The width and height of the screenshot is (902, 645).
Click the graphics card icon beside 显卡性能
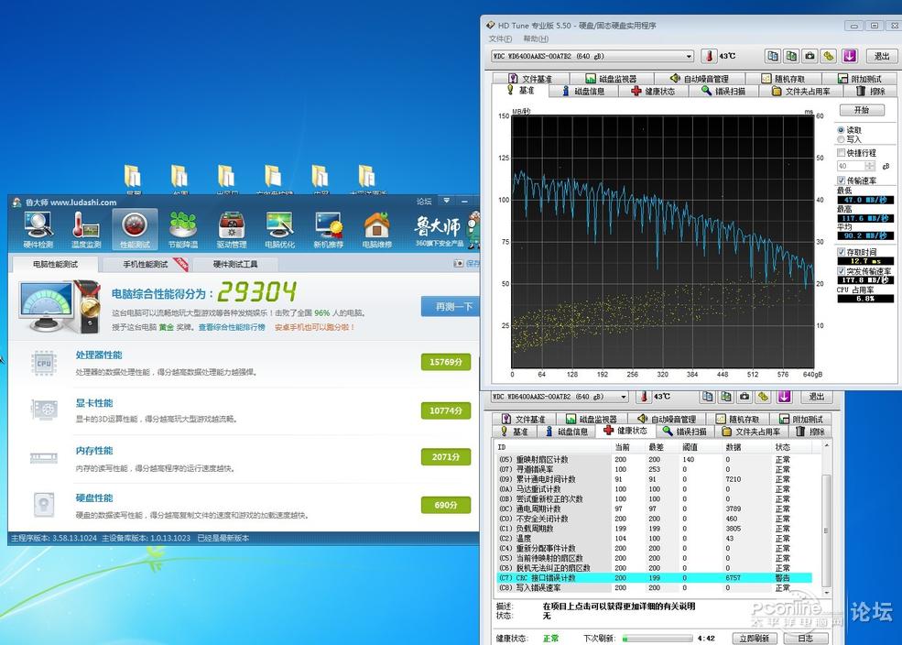click(x=44, y=410)
